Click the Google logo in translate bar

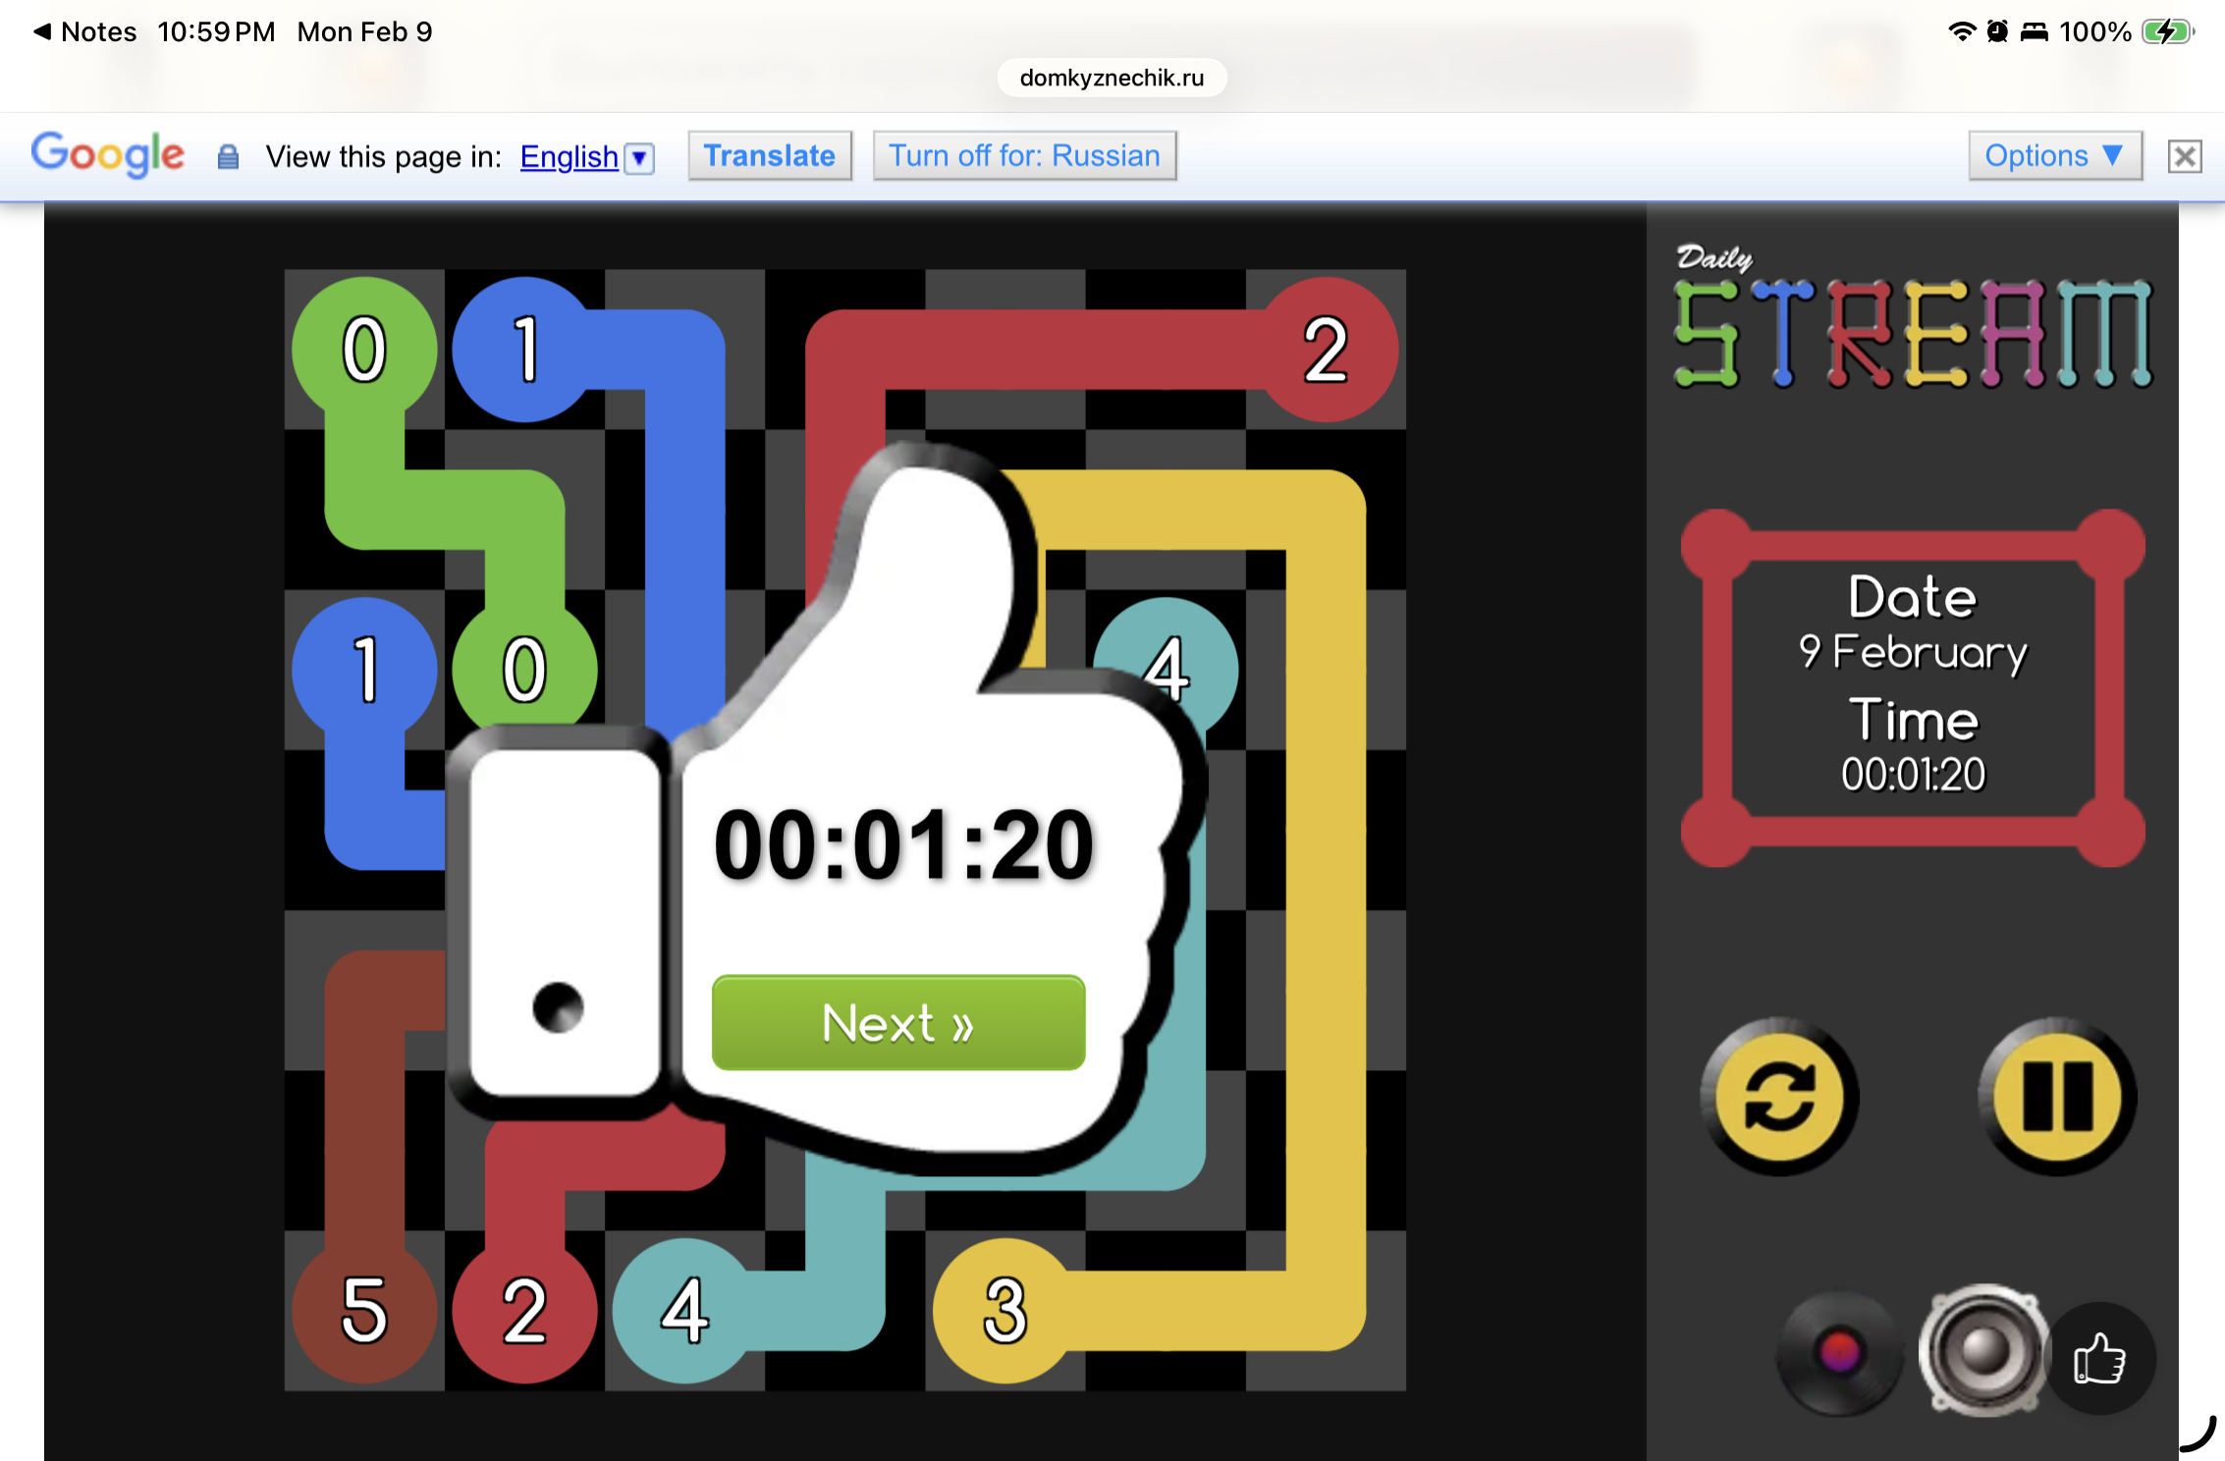pyautogui.click(x=108, y=154)
